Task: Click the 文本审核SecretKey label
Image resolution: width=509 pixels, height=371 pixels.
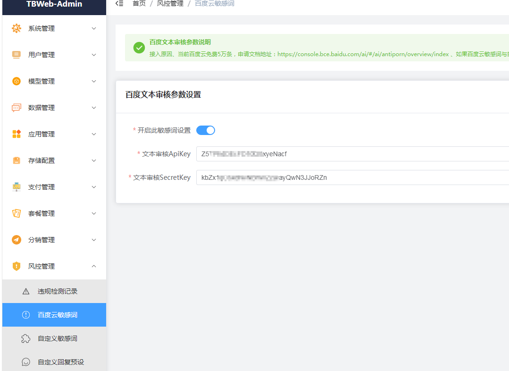Action: 162,177
